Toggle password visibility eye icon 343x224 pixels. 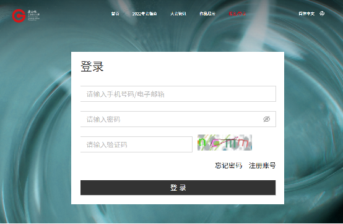(x=266, y=119)
